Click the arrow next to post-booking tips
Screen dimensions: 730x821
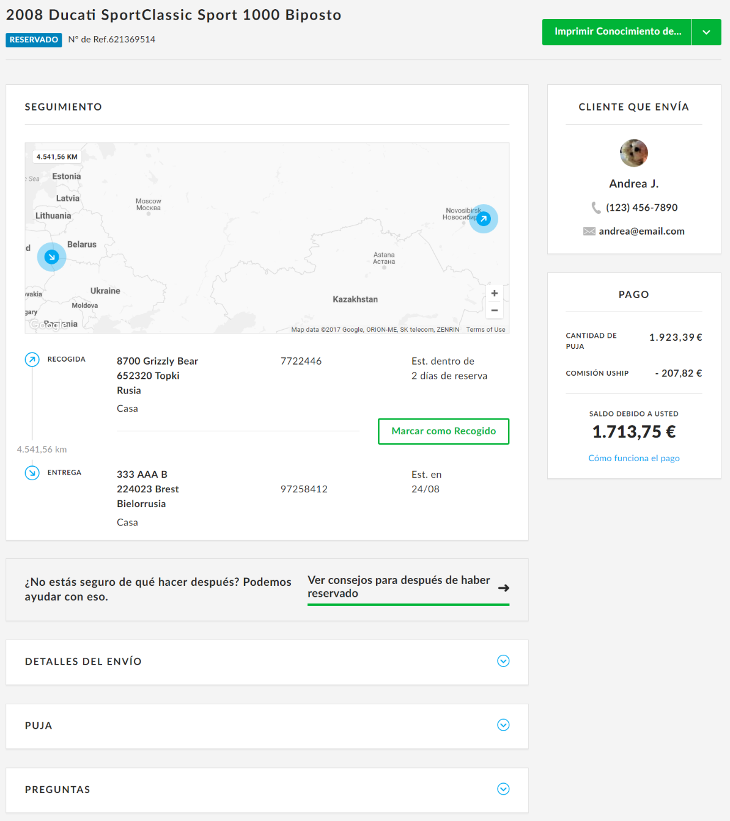[x=503, y=588]
